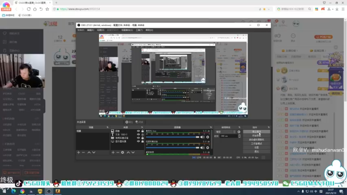The image size is (347, 195).
Task: Pop out the Audio Mixer dock icon
Action: click(x=211, y=127)
